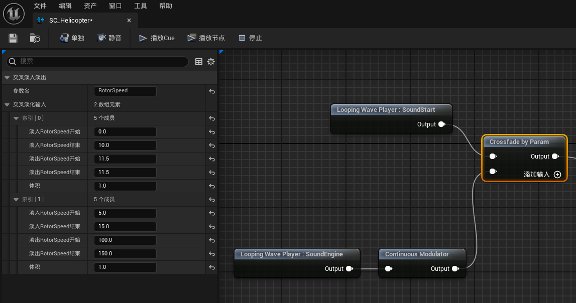Reset 索引 [1] array element to default

coord(212,200)
